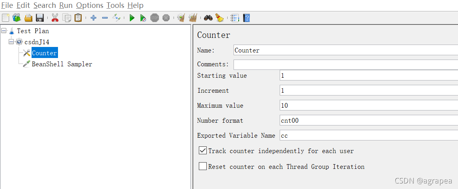This screenshot has width=458, height=189.
Task: Click the Exported Variable Name field
Action: [368, 135]
